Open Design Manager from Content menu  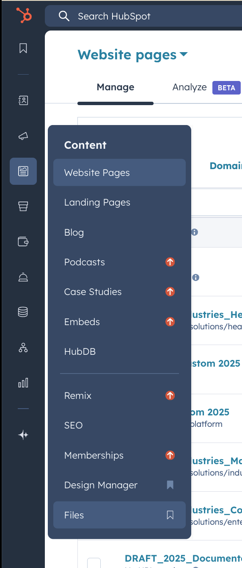tap(119, 485)
